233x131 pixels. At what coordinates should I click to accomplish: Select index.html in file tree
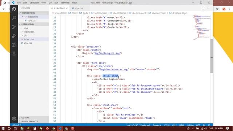(29, 39)
